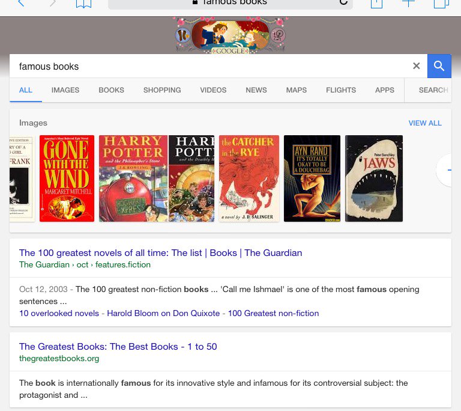Open The Greatest Books 1 to 50 result

click(118, 347)
